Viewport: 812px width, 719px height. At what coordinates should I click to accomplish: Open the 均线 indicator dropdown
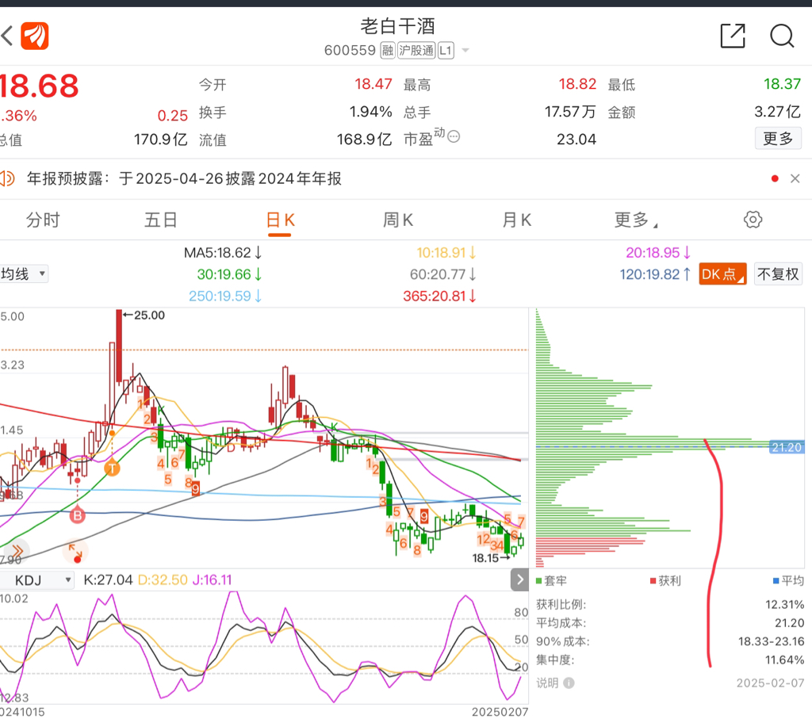click(x=24, y=273)
